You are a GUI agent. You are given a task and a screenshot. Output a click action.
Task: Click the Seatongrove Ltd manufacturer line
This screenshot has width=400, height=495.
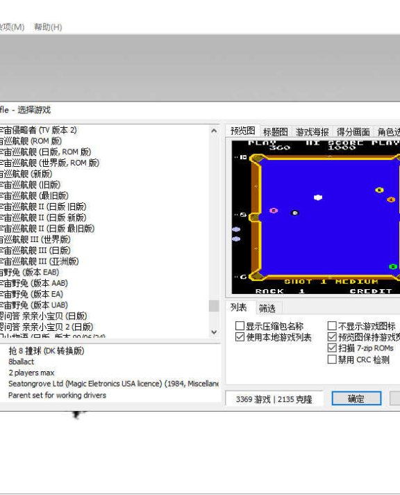click(114, 384)
